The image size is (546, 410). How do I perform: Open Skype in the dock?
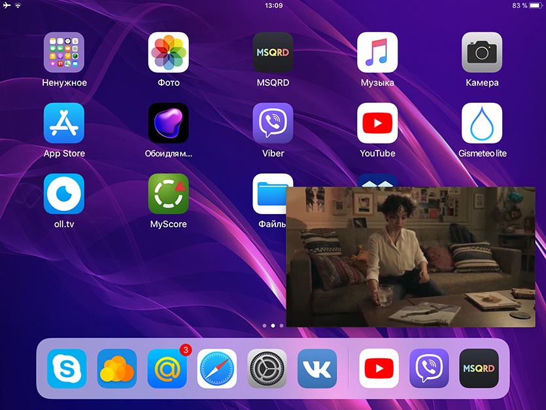[67, 369]
